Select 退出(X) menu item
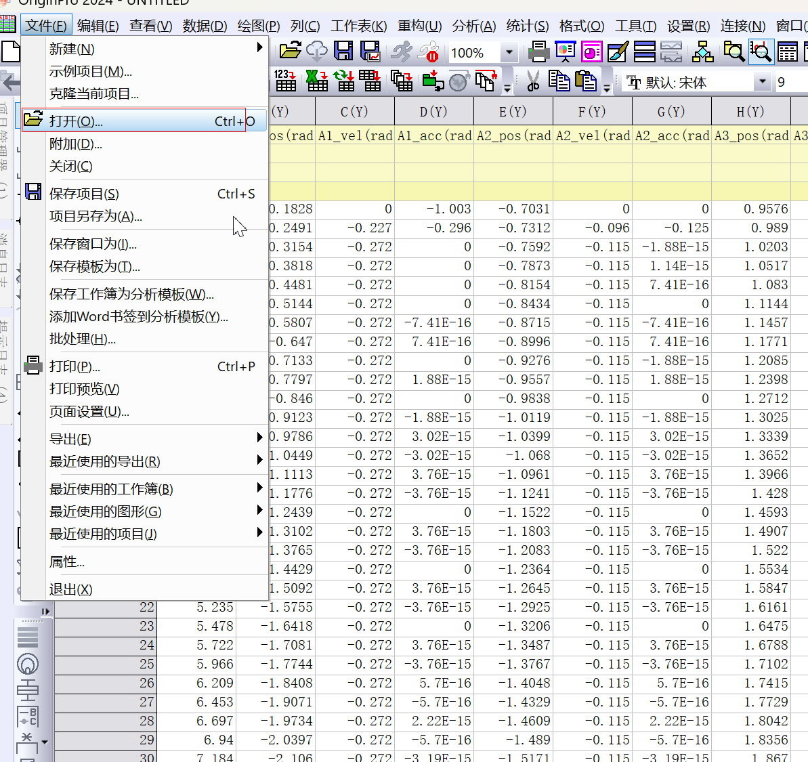The height and width of the screenshot is (762, 808). 145,589
